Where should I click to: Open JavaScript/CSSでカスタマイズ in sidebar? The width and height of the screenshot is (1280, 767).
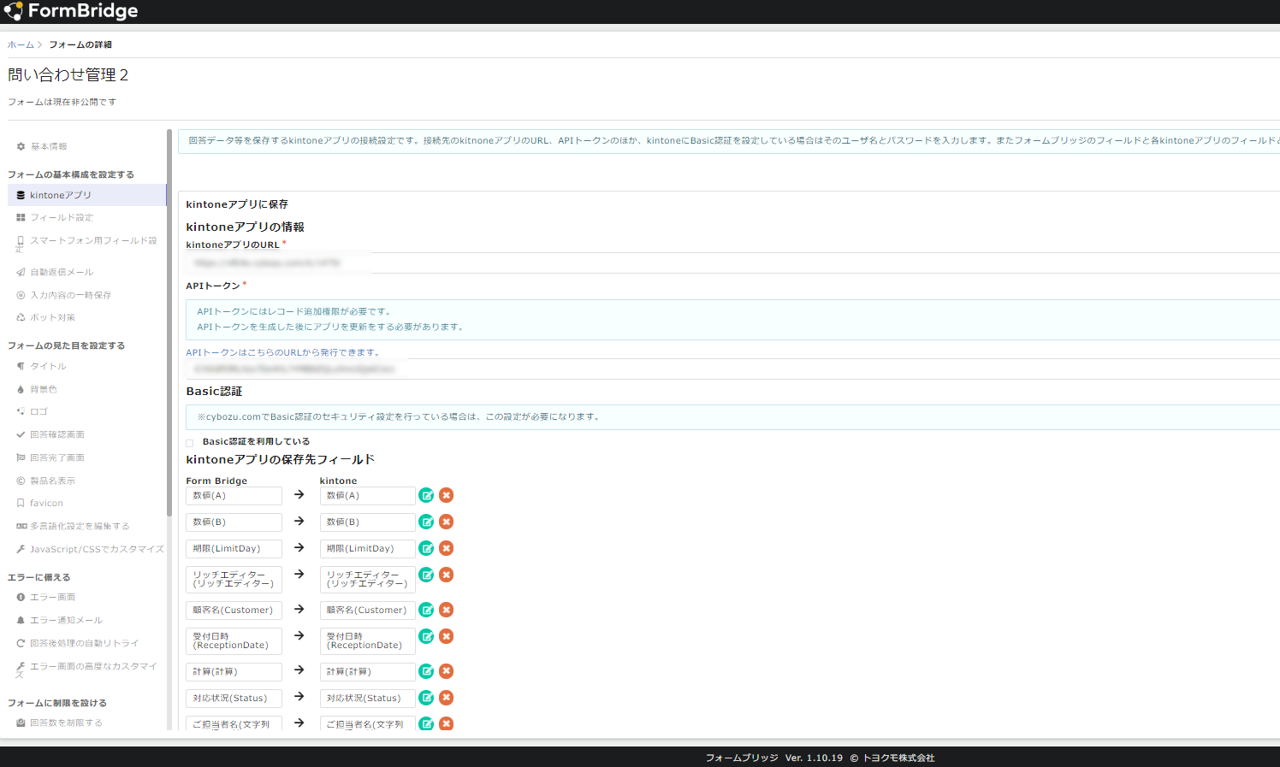point(97,549)
